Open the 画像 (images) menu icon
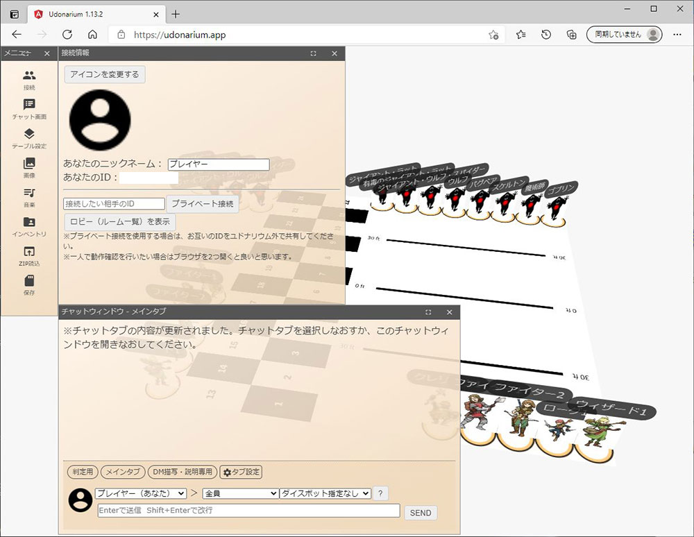 pyautogui.click(x=29, y=168)
